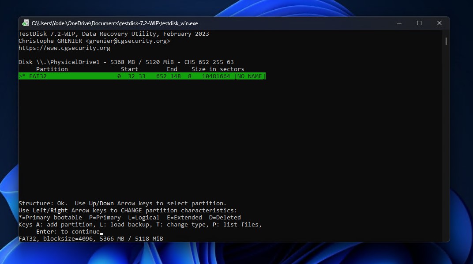473x264 pixels.
Task: Click the 'D=Deleted' legend entry
Action: 225,218
